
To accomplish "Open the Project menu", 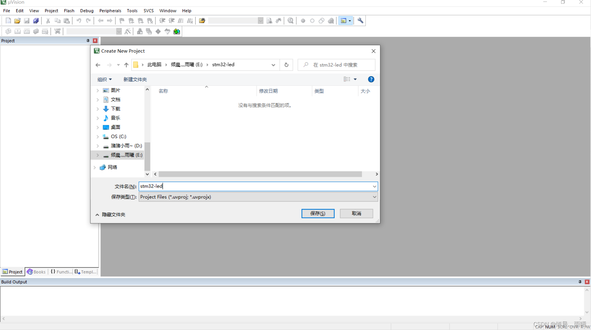I will coord(51,10).
